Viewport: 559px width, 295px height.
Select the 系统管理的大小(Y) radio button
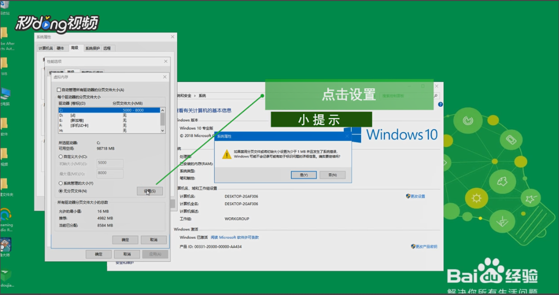[60, 183]
